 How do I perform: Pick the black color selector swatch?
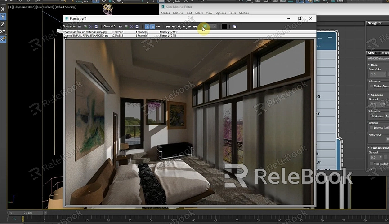pyautogui.click(x=224, y=26)
